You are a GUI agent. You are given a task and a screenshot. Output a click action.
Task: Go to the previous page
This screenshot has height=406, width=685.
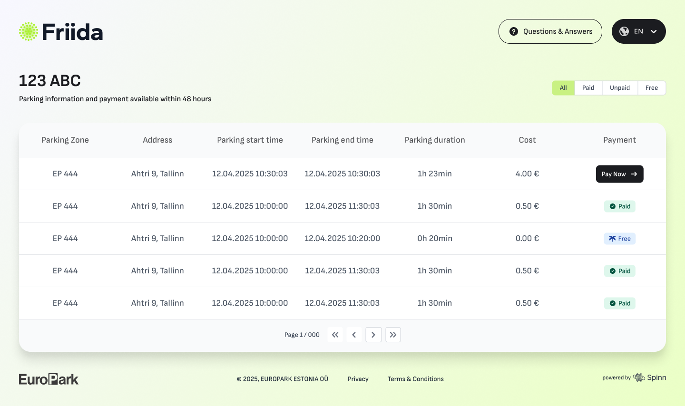tap(354, 335)
